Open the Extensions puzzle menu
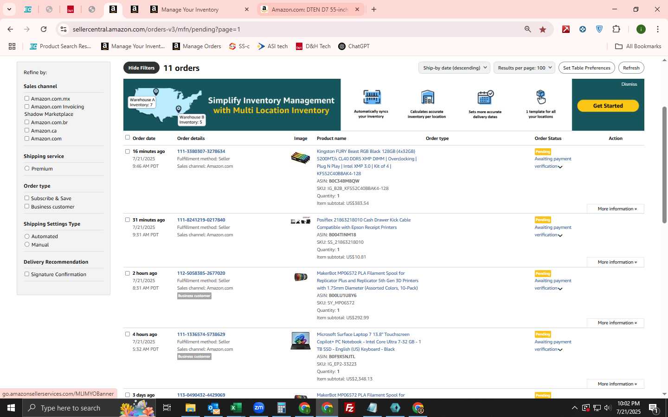Image resolution: width=668 pixels, height=417 pixels. click(x=616, y=29)
